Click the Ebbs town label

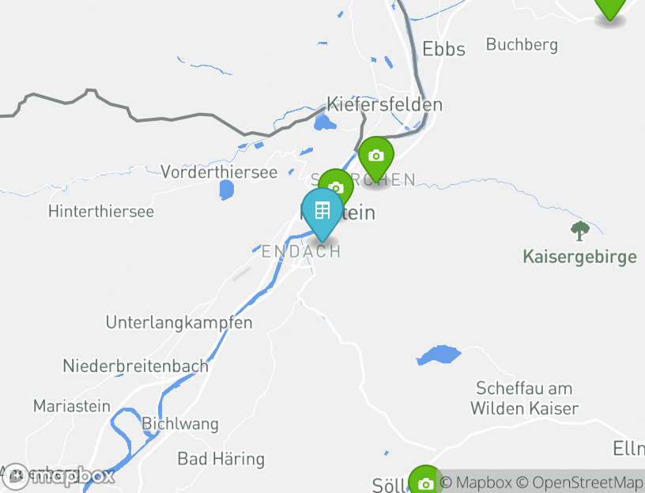444,49
